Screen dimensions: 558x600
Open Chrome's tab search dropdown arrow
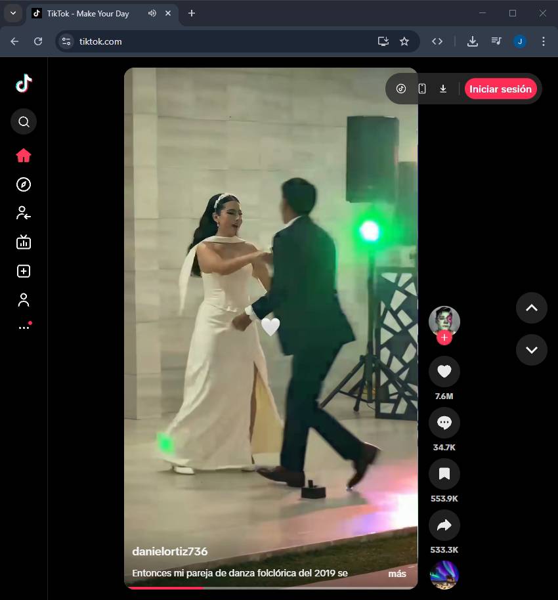(x=12, y=13)
